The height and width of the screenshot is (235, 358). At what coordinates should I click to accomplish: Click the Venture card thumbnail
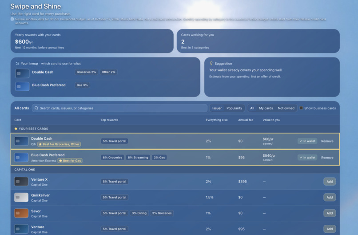pos(21,229)
